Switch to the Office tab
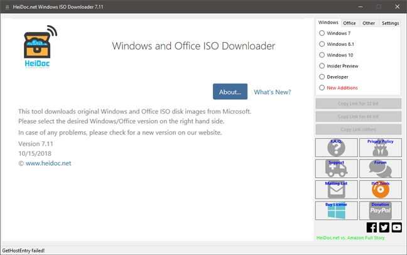 (x=349, y=23)
